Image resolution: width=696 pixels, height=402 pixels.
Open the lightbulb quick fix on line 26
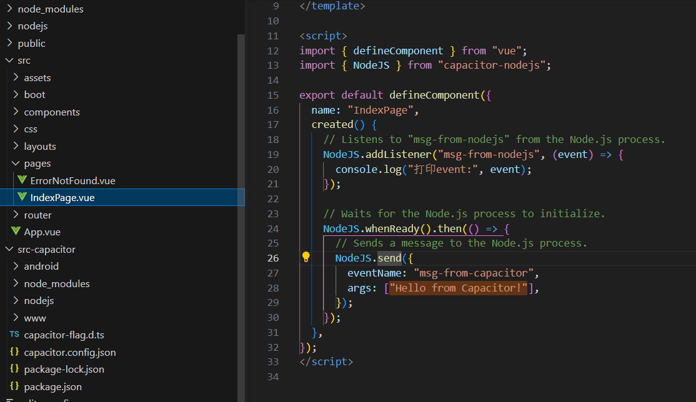pos(306,257)
